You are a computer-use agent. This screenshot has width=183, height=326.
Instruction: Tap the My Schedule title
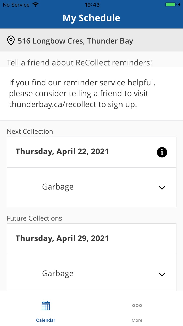[91, 18]
